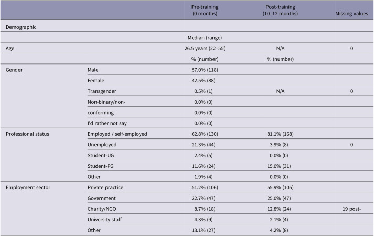Click the Unemployed pre-training value 21.3% (44)
The height and width of the screenshot is (236, 374).
click(x=203, y=145)
